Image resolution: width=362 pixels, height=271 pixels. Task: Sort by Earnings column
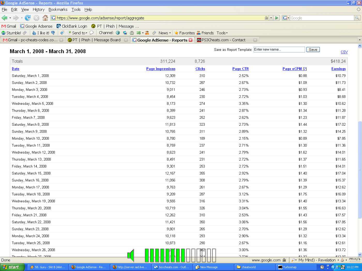338,69
